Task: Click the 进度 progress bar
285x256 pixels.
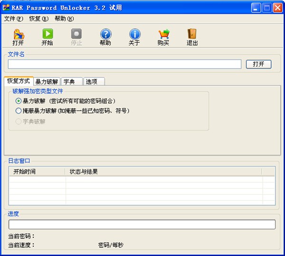Action: 142,224
